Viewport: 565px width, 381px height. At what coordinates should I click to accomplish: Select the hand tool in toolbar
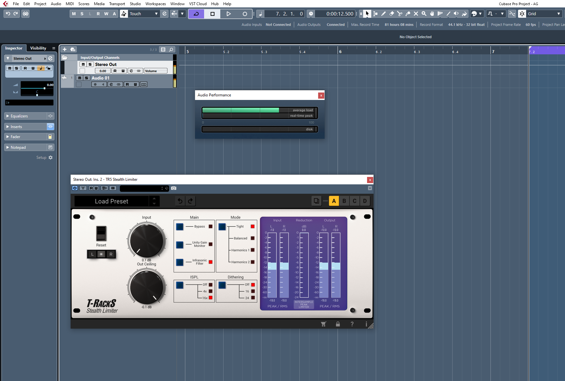pyautogui.click(x=432, y=14)
